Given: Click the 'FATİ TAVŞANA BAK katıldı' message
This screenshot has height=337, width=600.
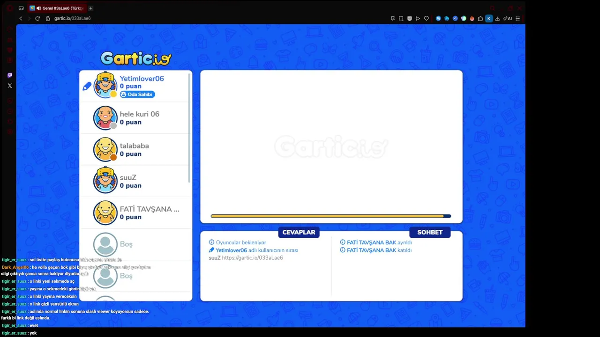Looking at the screenshot, I should pos(379,250).
